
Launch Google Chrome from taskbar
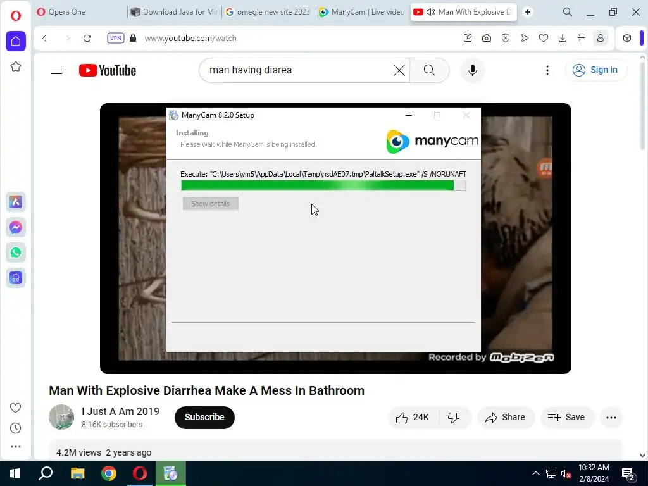tap(109, 473)
